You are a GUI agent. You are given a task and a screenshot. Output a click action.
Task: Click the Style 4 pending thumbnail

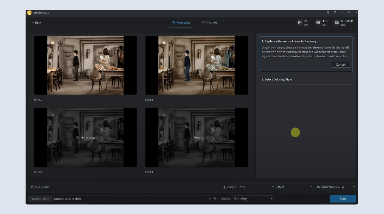point(196,137)
